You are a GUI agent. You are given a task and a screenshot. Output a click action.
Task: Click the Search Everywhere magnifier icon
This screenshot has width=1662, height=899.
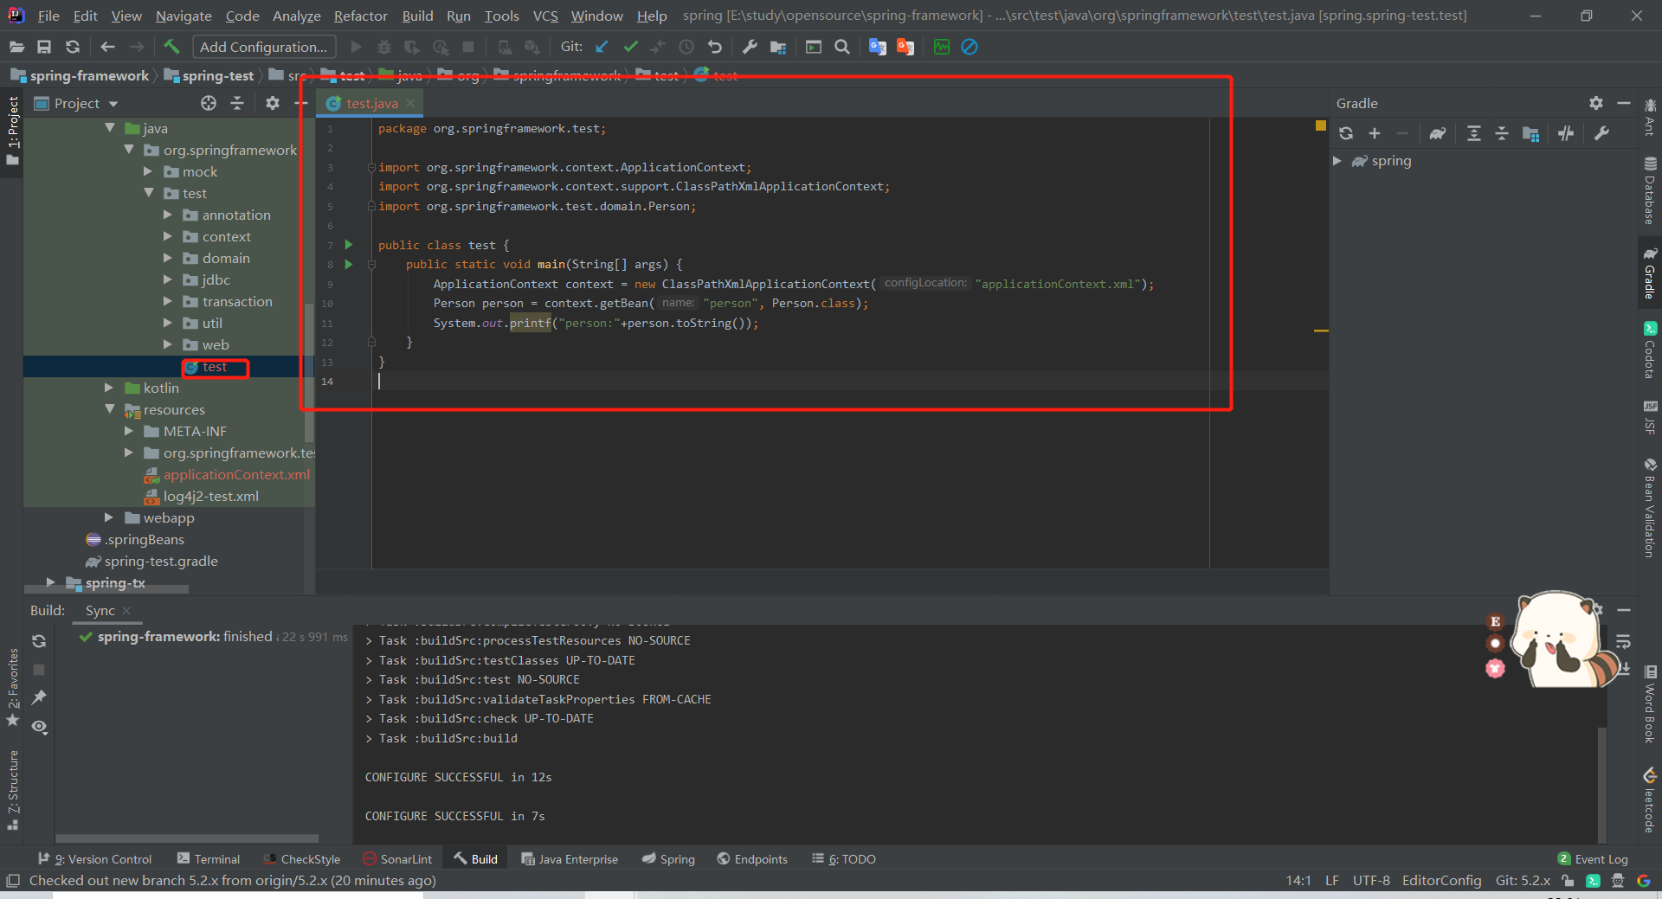pos(841,47)
